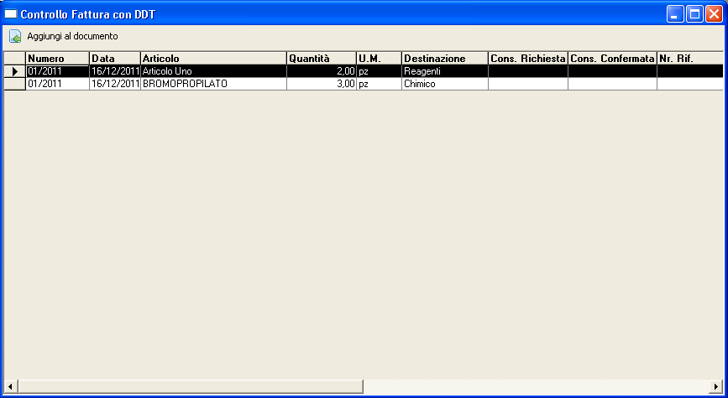The width and height of the screenshot is (728, 398).
Task: Click the left arrow of horizontal scrollbar
Action: [x=10, y=386]
